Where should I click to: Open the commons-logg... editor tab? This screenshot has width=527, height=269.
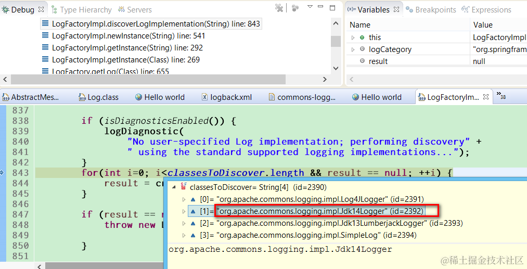(302, 97)
